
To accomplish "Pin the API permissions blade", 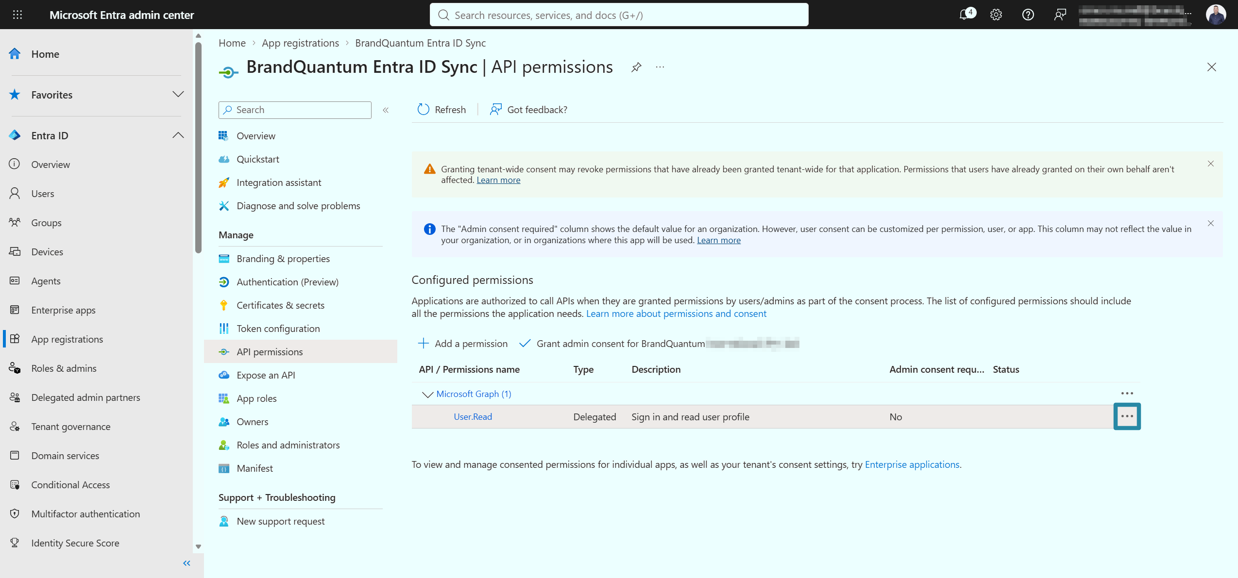I will pos(636,67).
